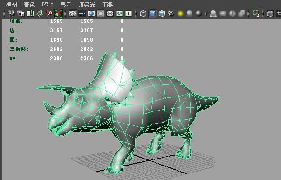The width and height of the screenshot is (281, 180).
Task: Toggle the Safe Title T icon
Action: (129, 14)
